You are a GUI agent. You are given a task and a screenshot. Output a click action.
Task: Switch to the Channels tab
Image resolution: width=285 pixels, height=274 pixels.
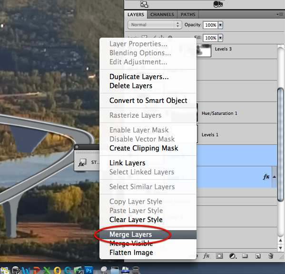[x=162, y=15]
